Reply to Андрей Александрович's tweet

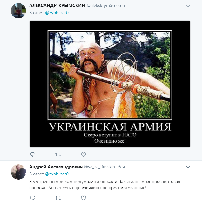pyautogui.click(x=32, y=198)
